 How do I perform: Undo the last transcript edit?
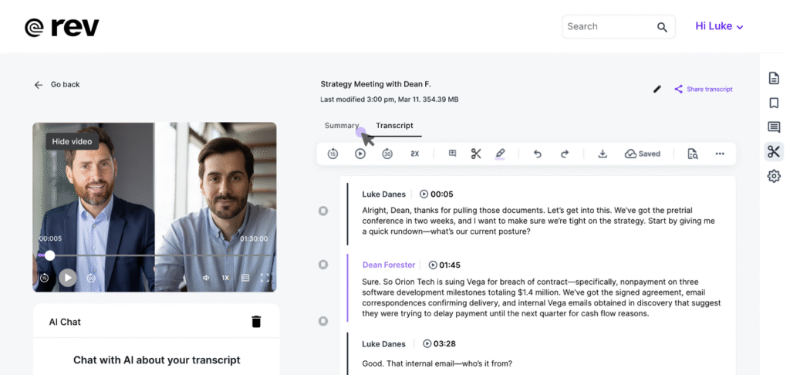[x=538, y=154]
